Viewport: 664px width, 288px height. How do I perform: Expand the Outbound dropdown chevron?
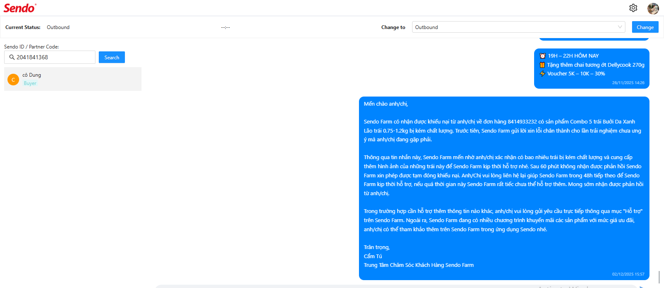(x=620, y=27)
